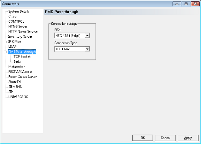Click the OK button

pyautogui.click(x=143, y=138)
